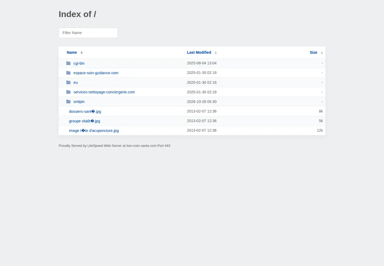Open the espace-soin-guidance.com folder link
The height and width of the screenshot is (266, 384).
pos(96,73)
